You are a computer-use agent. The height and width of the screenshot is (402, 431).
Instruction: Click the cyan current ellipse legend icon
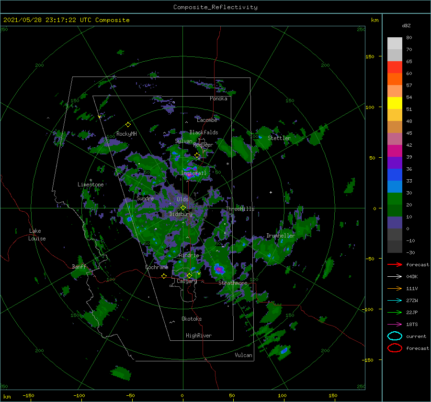(395, 336)
